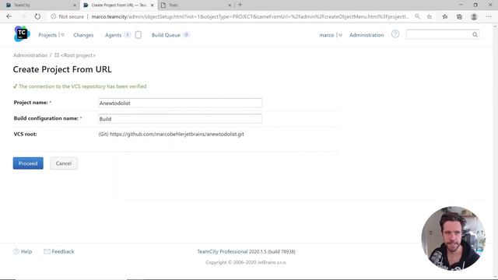Screen dimensions: 498x280
Task: Open marco user profile link
Action: click(x=327, y=35)
